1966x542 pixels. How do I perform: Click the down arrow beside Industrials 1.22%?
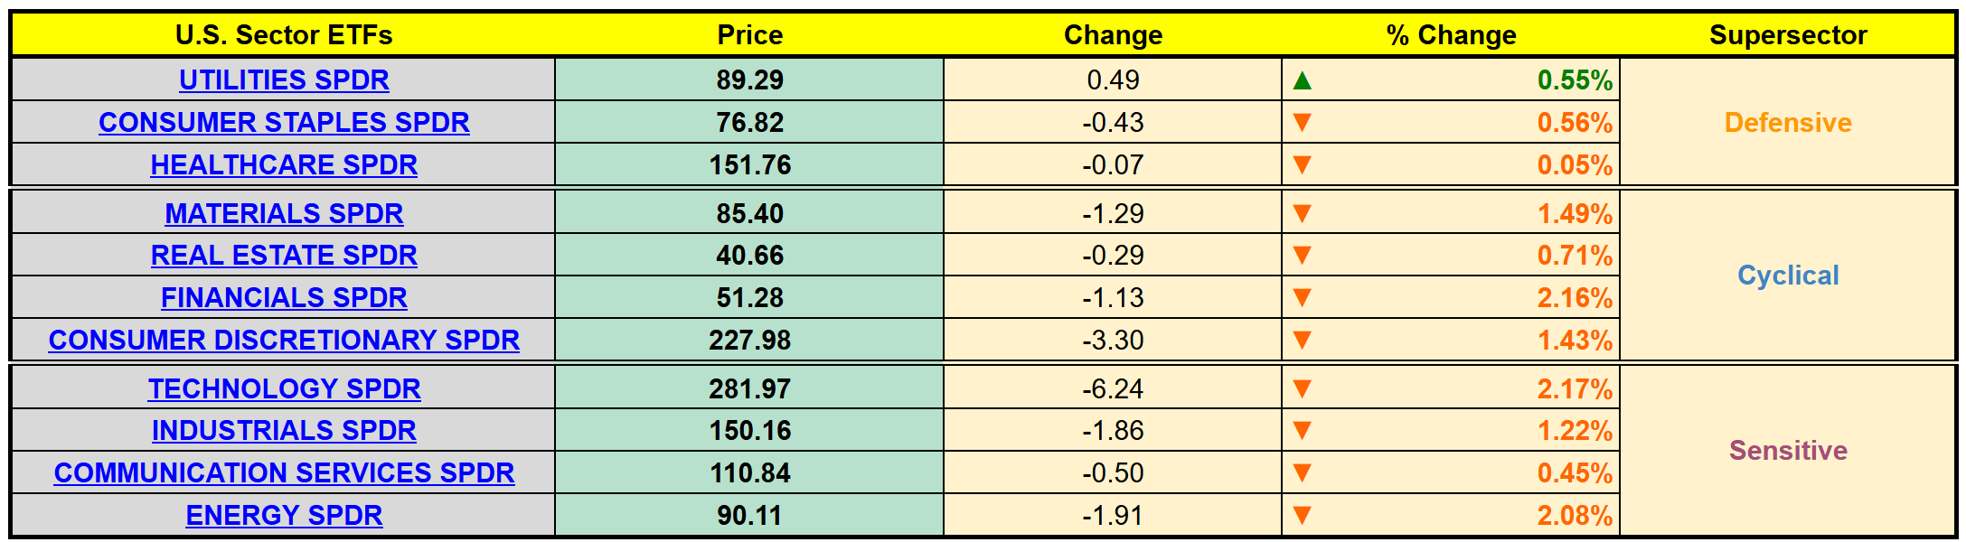1302,430
